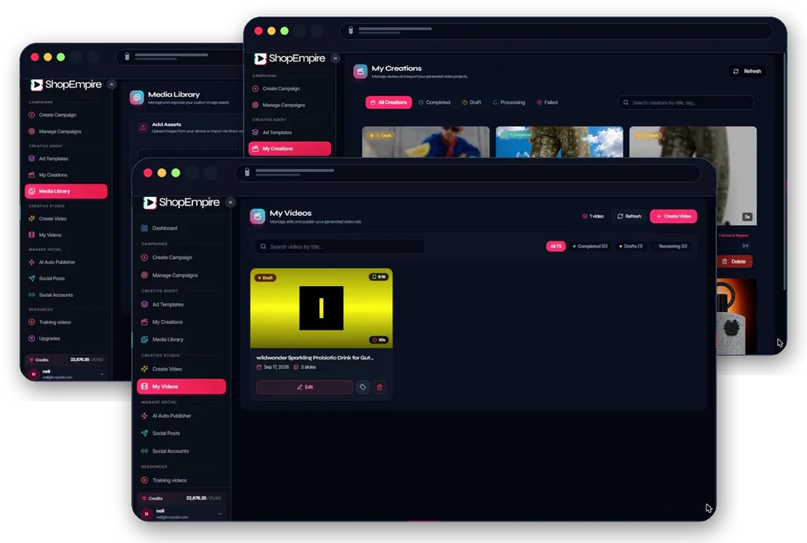
Task: Select Processing filter in My Creations window
Action: tap(509, 102)
